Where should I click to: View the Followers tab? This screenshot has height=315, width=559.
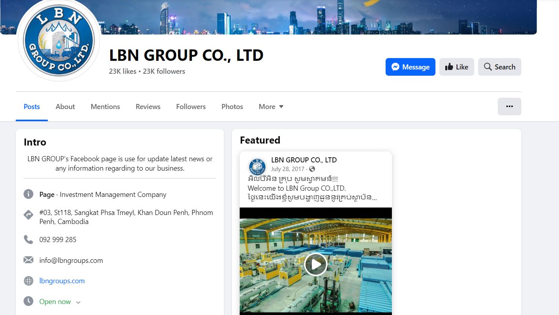(x=191, y=107)
